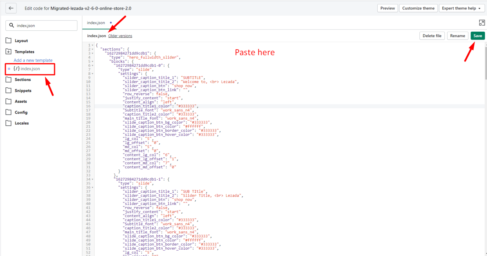Click Add a new template link
Screen dimensions: 487x256
click(x=33, y=60)
